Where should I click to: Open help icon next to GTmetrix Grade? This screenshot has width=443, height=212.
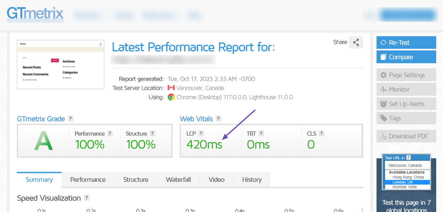click(x=71, y=119)
